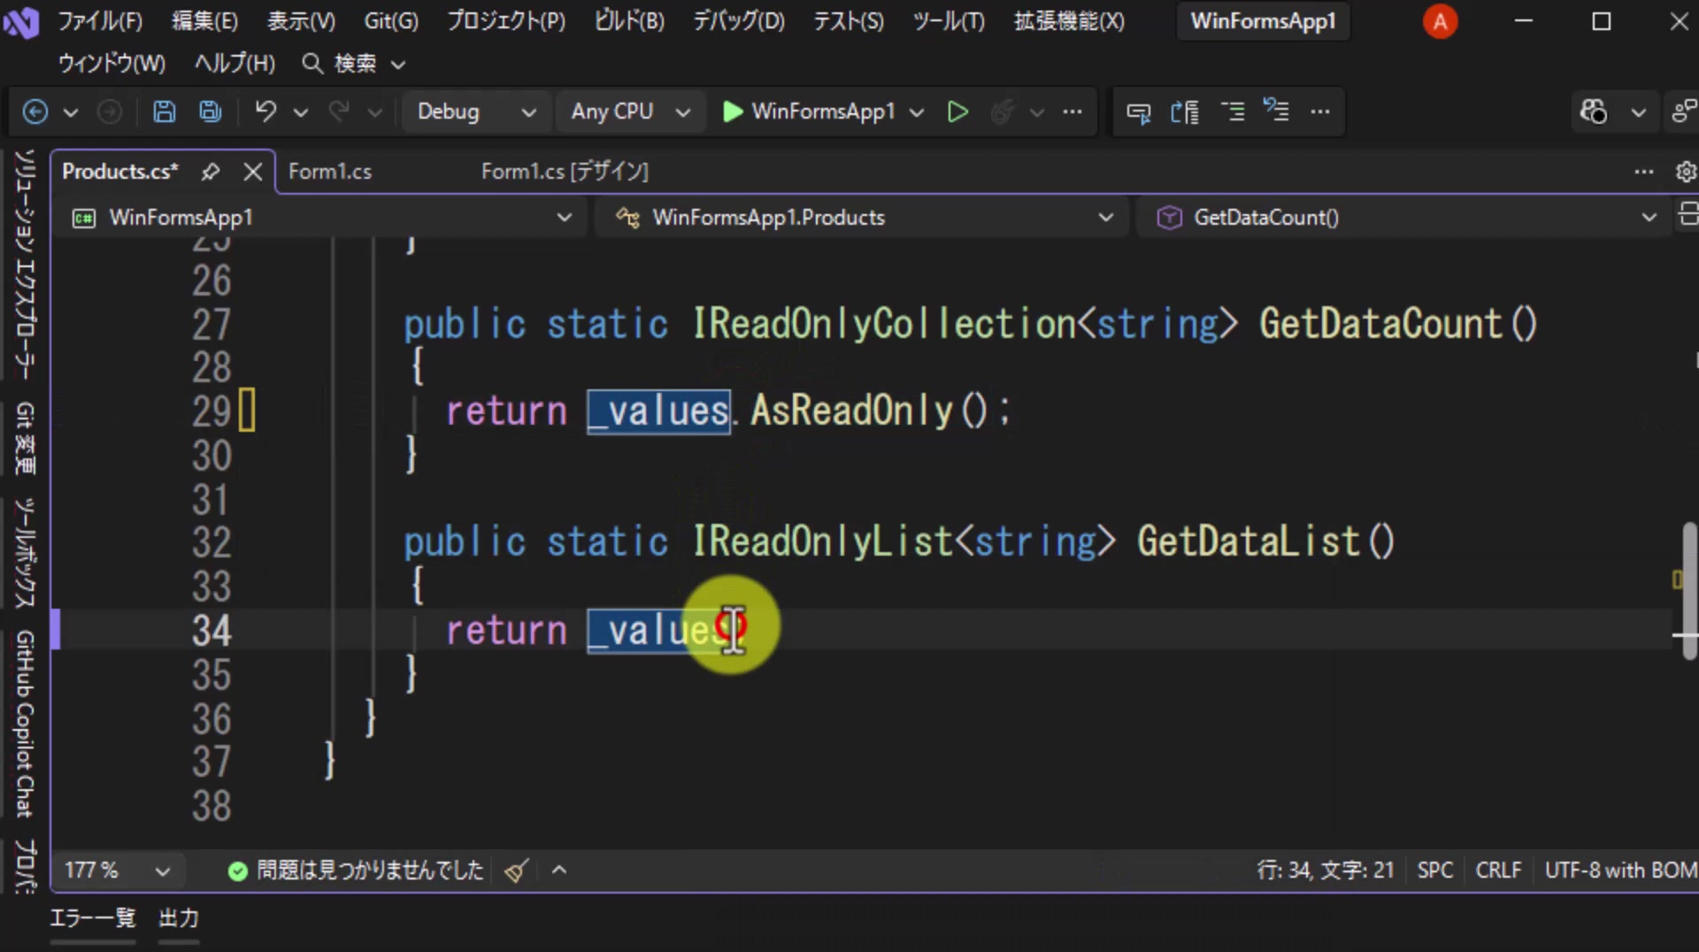
Task: Open the ツールボックス side panel tab
Action: point(25,553)
